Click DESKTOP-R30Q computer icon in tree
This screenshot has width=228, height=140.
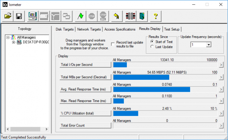19,42
